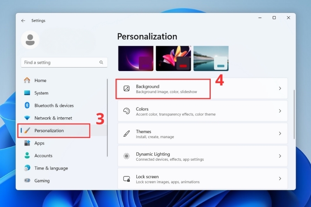Click the sidebar vertical scrollbar

107,118
